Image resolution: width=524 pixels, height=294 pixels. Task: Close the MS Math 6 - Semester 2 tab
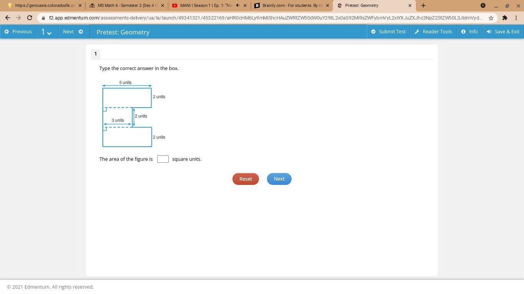point(162,5)
